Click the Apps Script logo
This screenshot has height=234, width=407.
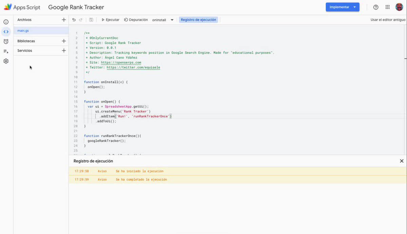(22, 7)
